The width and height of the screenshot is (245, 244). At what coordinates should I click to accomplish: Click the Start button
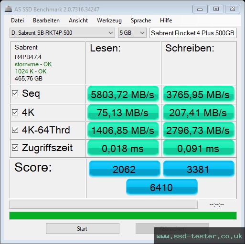[83, 229]
